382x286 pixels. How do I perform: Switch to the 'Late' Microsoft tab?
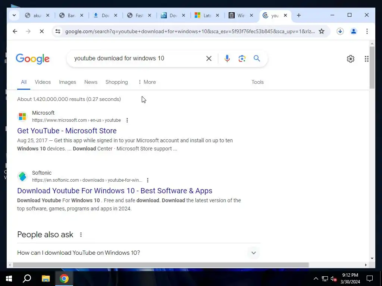[207, 15]
